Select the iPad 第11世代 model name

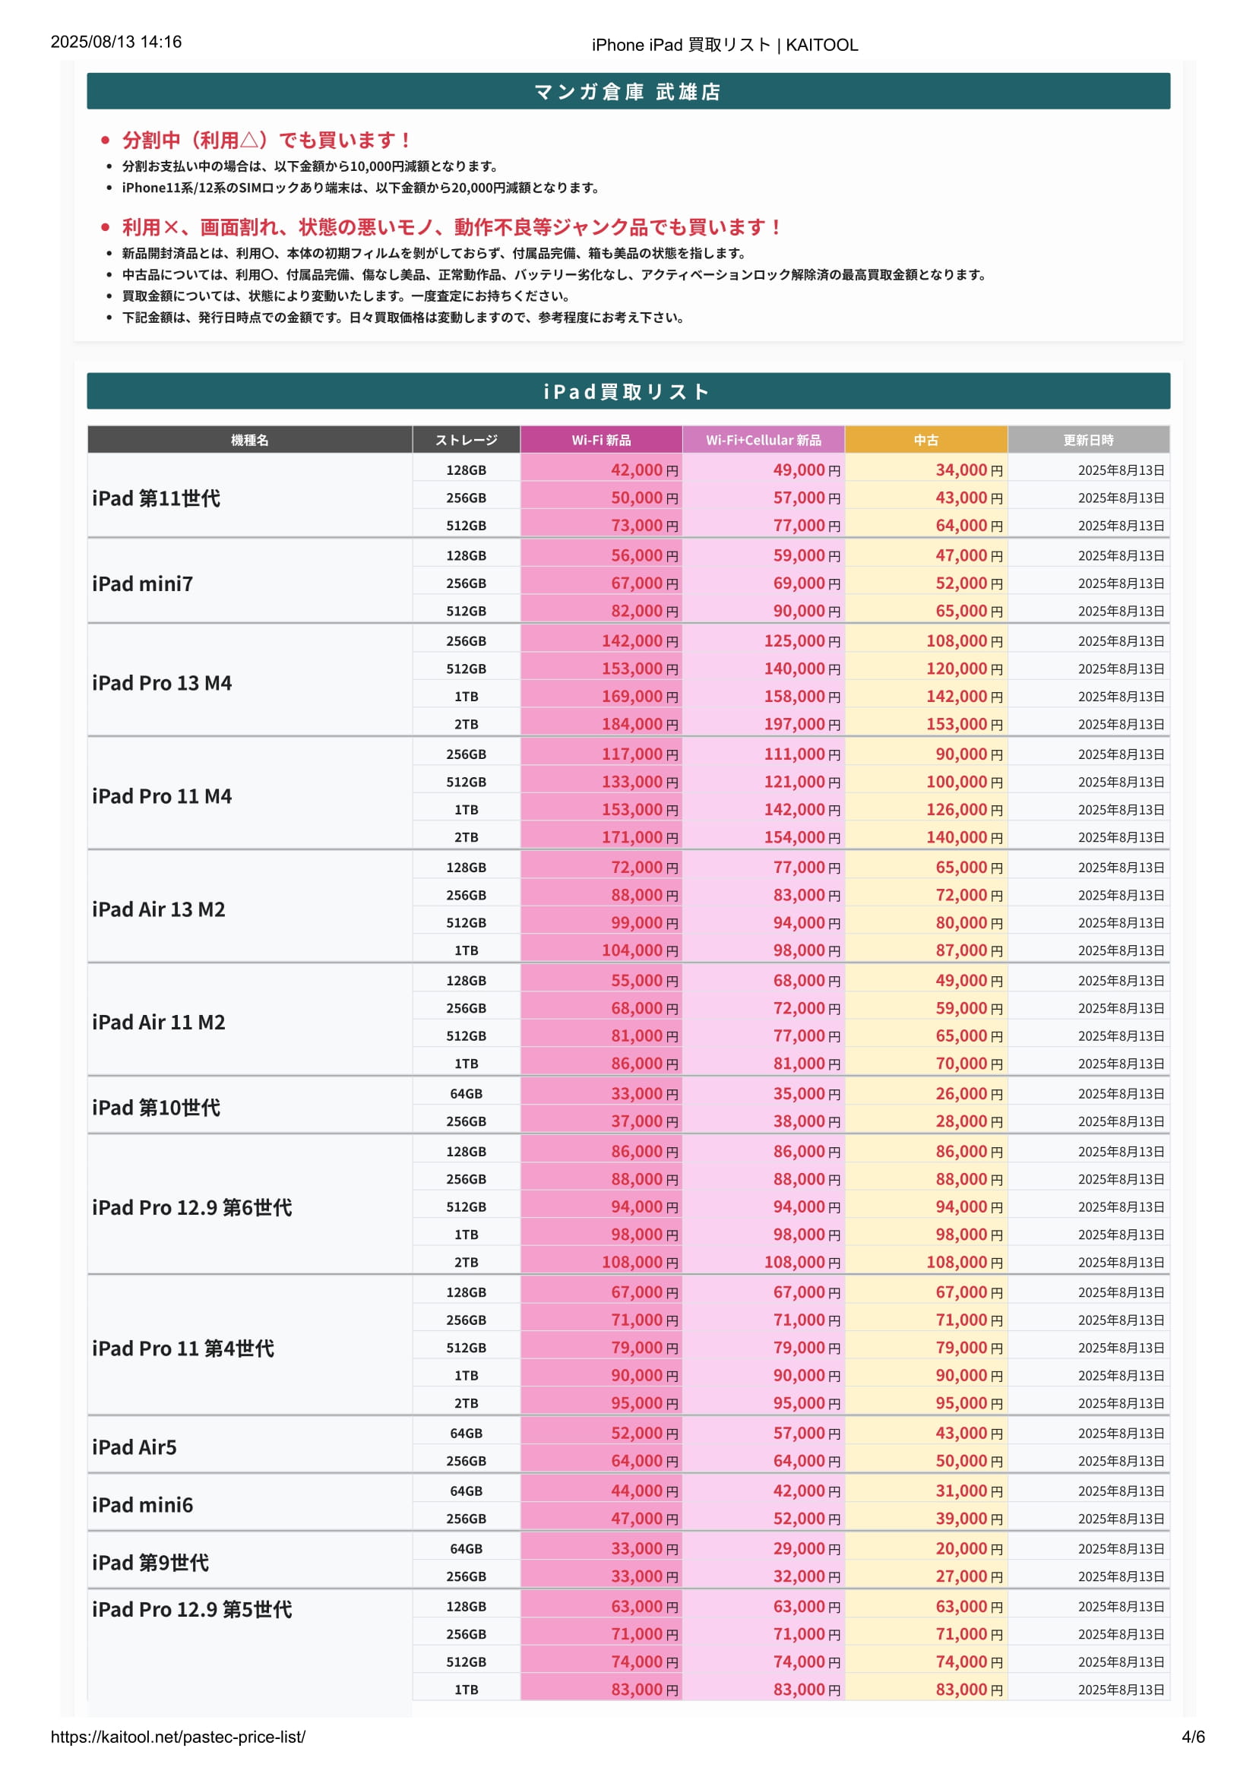pyautogui.click(x=157, y=498)
